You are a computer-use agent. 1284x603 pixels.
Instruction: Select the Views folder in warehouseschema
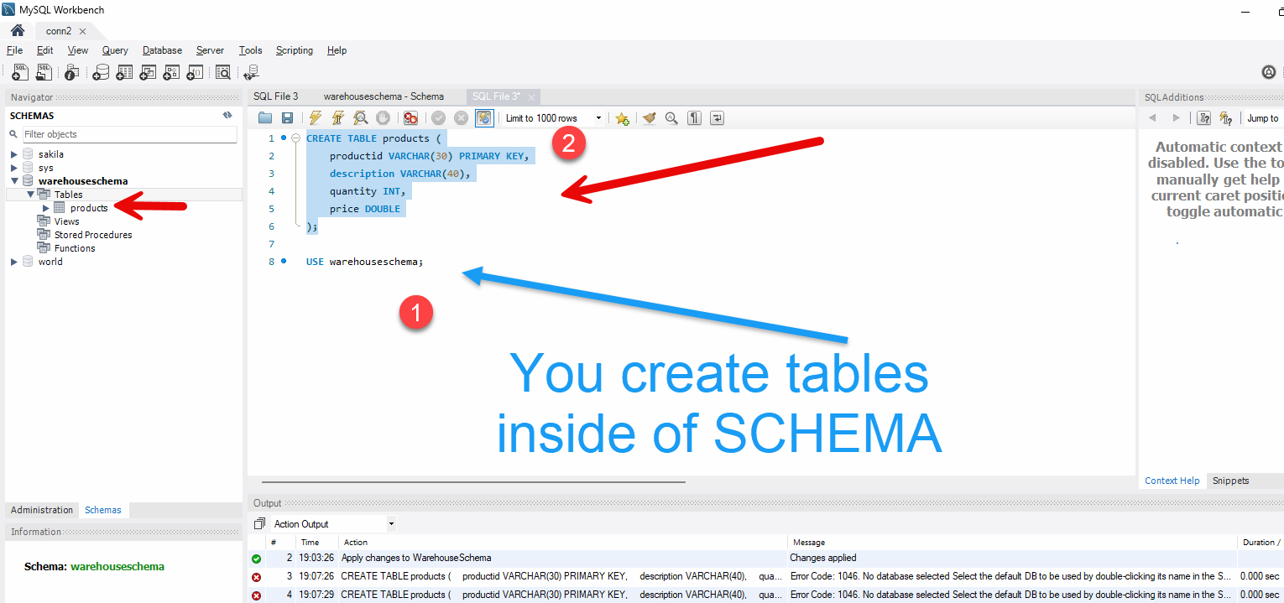point(66,221)
